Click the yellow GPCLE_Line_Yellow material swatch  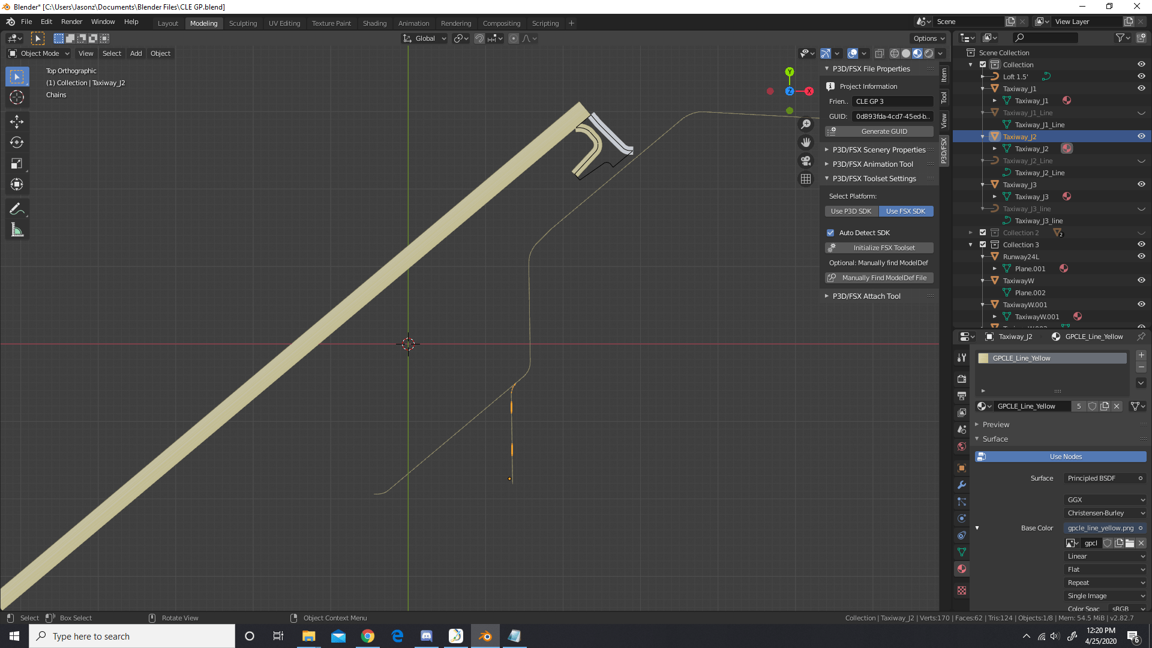point(984,358)
